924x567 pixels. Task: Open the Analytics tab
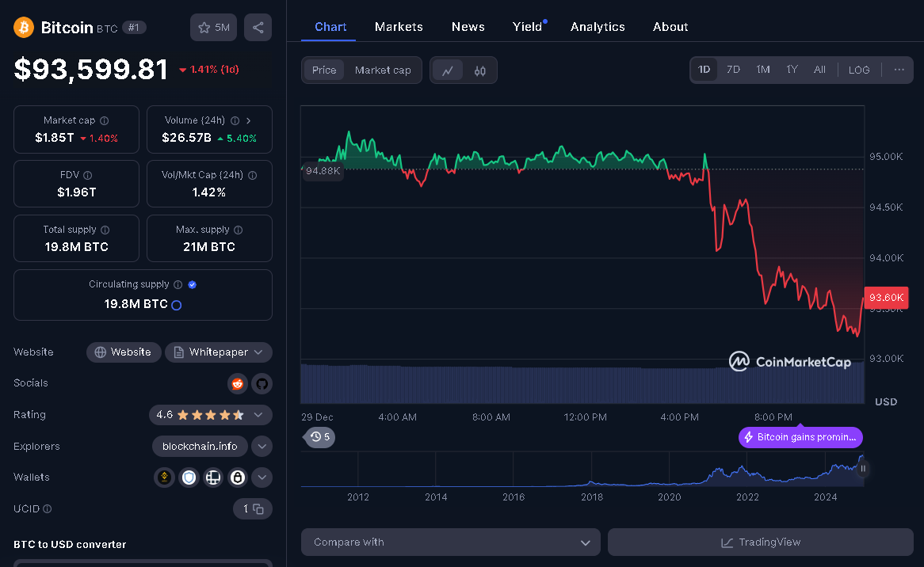[x=598, y=26]
